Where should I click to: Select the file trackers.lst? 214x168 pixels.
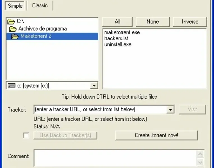(x=116, y=38)
